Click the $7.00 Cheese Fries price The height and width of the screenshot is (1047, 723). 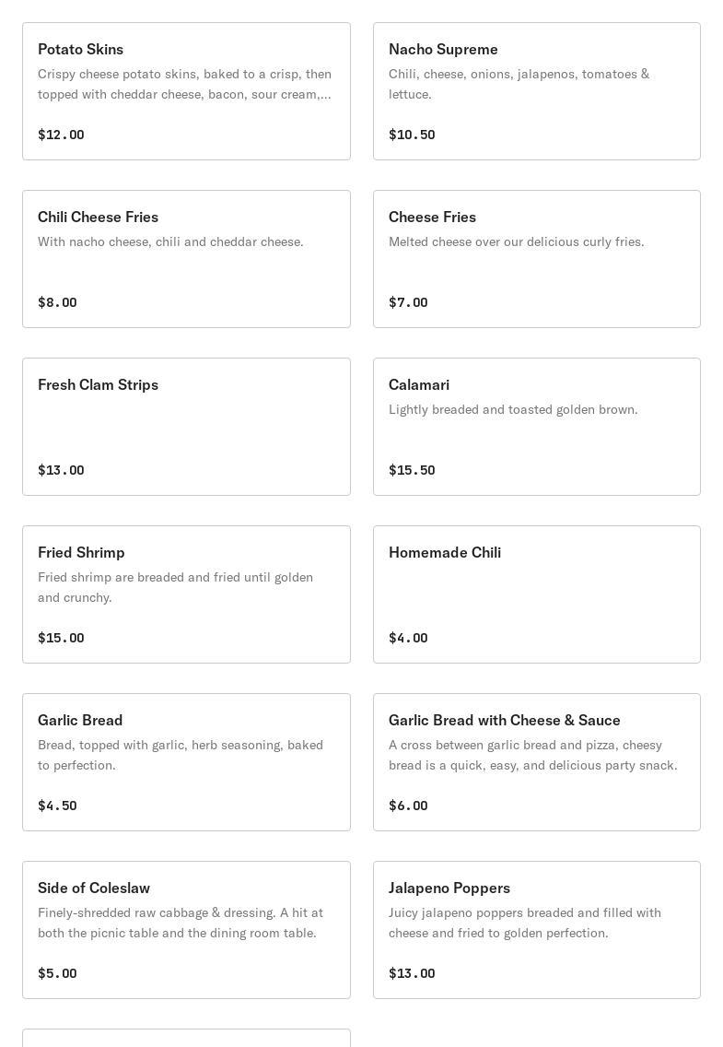(408, 302)
